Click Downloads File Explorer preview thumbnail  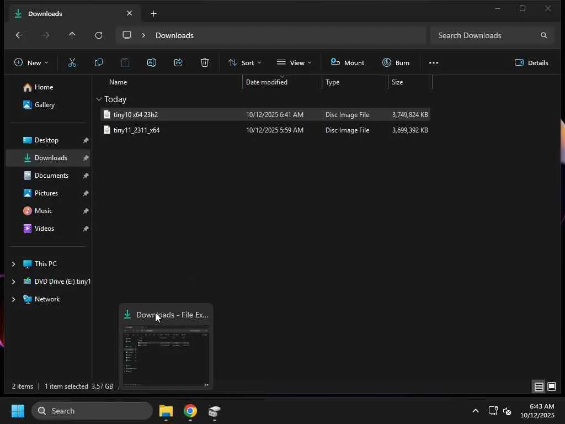(x=166, y=356)
